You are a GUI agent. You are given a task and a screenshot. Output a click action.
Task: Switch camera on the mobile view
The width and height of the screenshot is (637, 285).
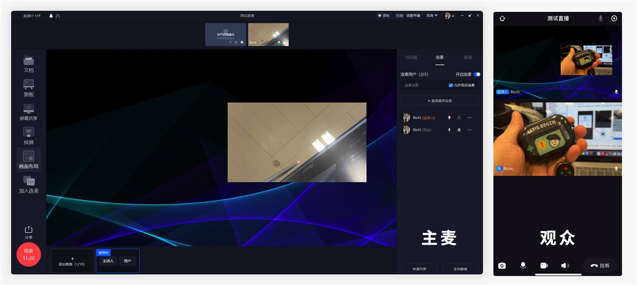click(x=502, y=265)
